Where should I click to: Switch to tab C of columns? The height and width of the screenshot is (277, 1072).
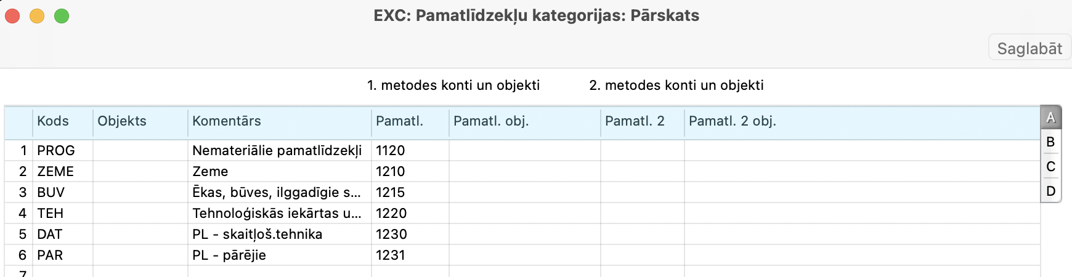coord(1050,167)
